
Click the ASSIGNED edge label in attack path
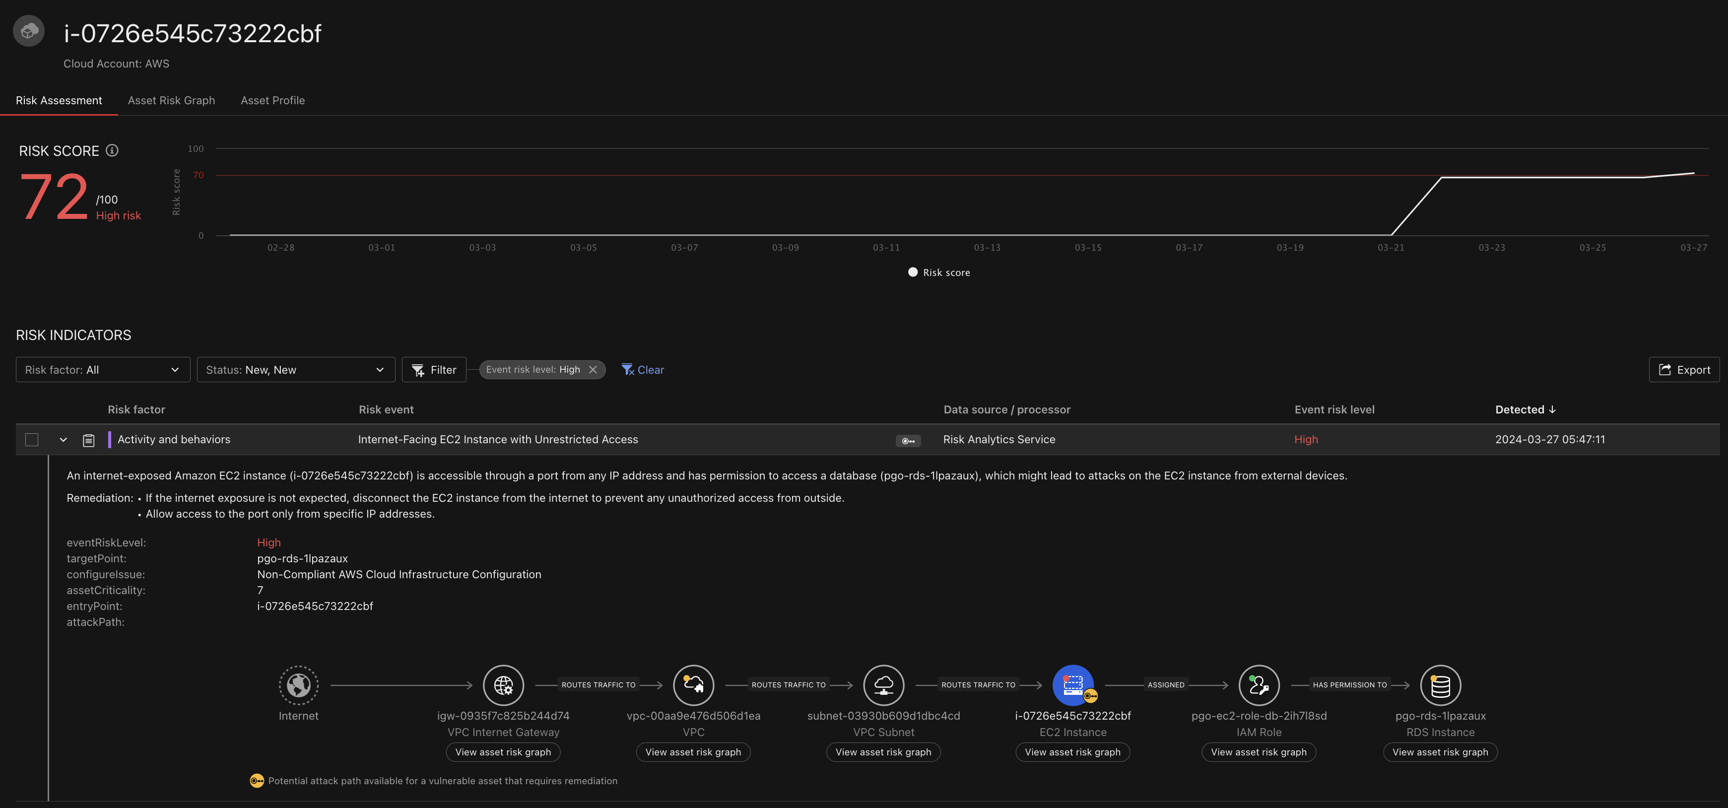click(1166, 685)
